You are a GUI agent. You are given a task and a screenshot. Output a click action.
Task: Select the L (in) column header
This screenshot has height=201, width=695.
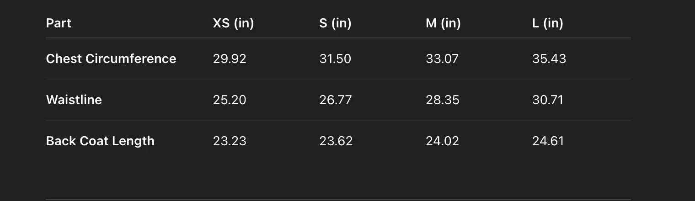point(547,23)
